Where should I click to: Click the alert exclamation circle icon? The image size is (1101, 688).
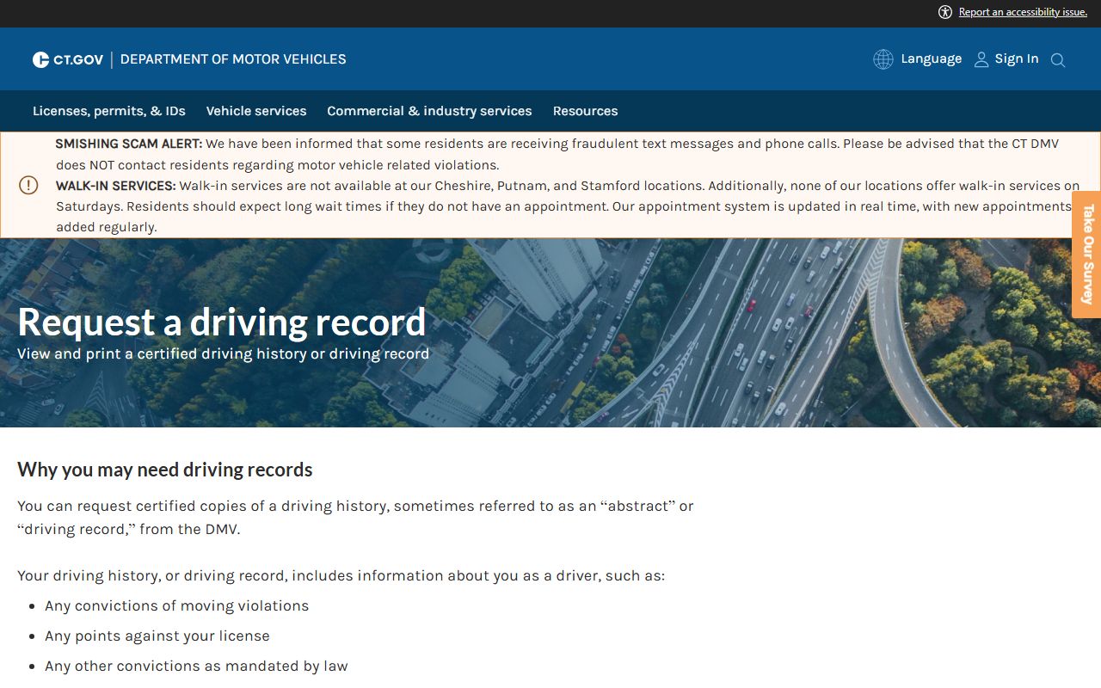[28, 185]
